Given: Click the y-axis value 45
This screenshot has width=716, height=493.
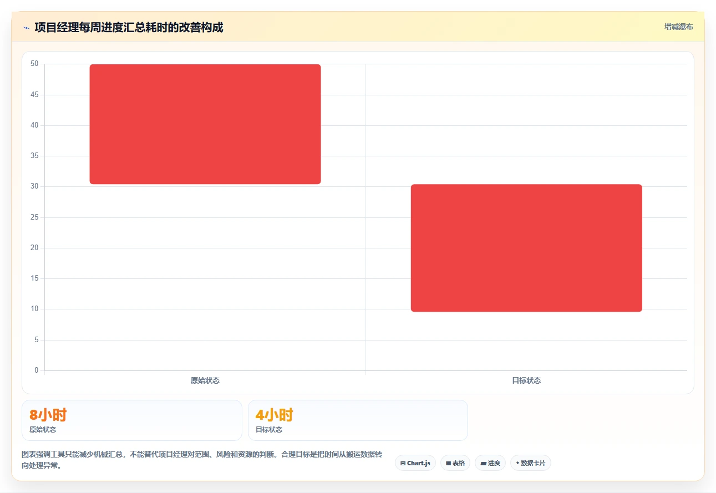Looking at the screenshot, I should pos(34,95).
